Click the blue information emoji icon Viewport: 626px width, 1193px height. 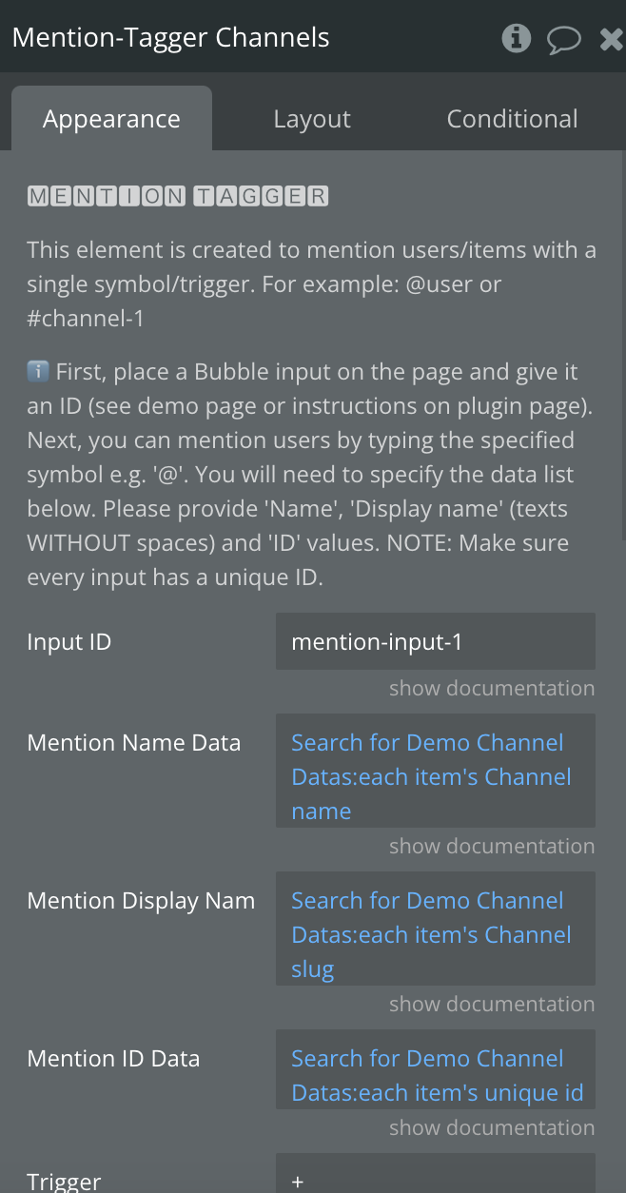[36, 372]
